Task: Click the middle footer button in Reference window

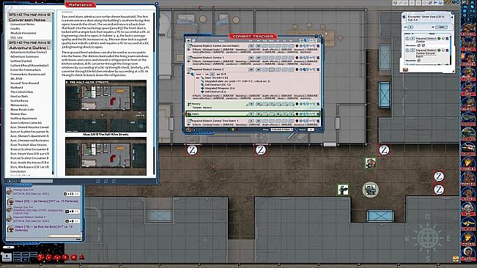Action: (106, 181)
